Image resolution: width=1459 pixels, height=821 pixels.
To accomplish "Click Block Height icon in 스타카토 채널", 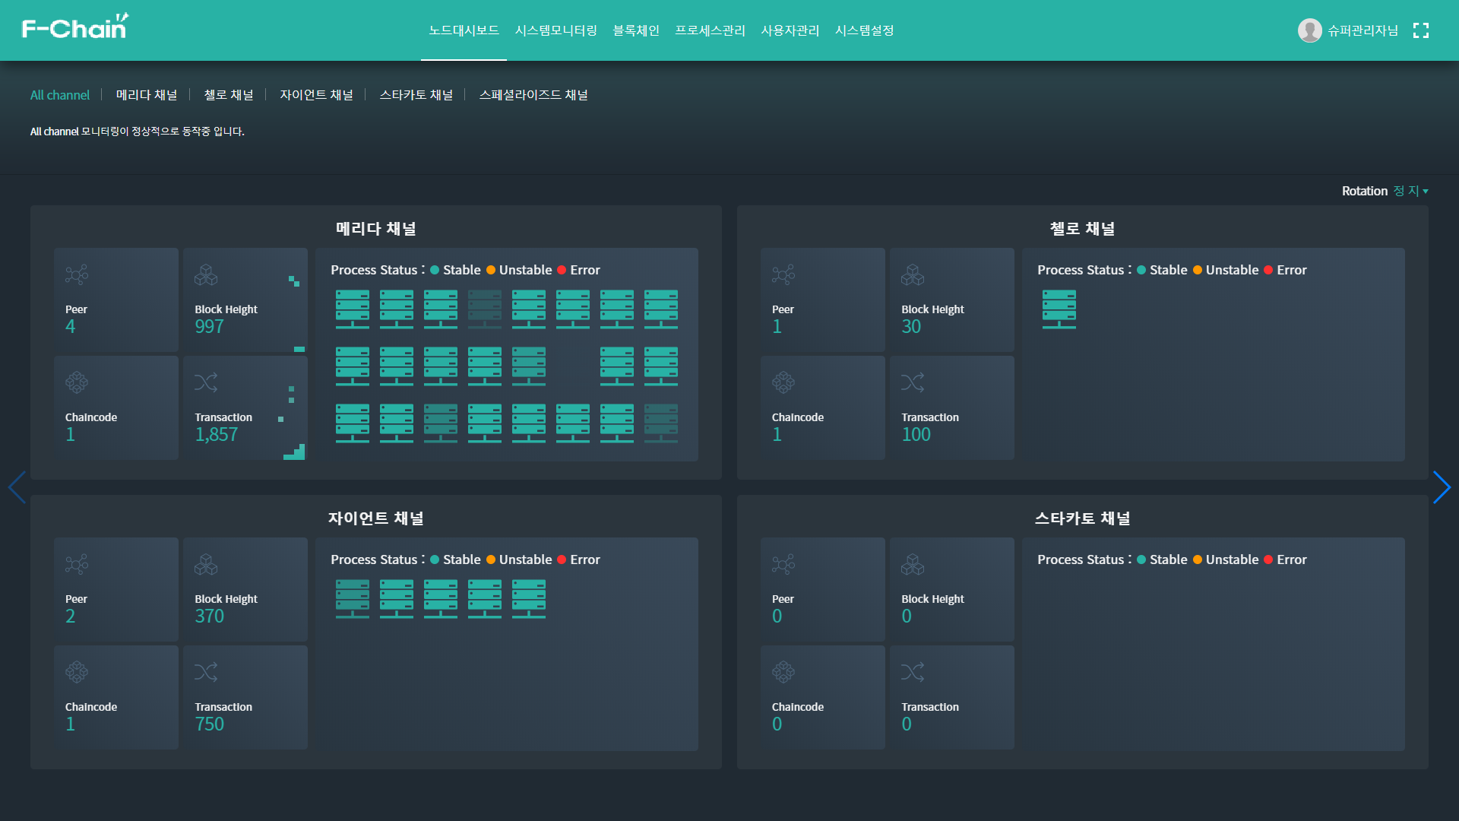I will [913, 564].
